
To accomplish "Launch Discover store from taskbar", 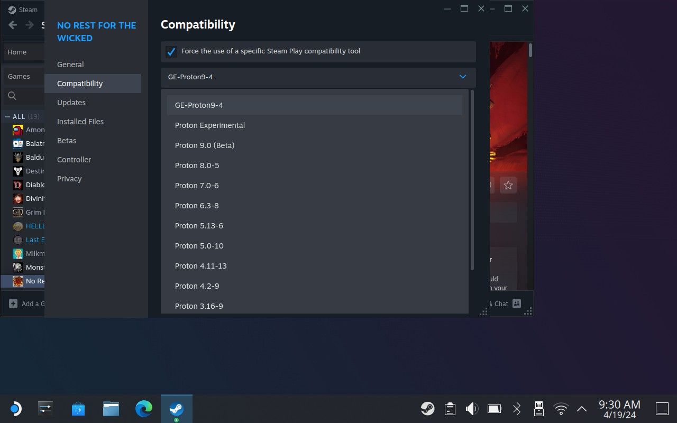I will [x=78, y=409].
